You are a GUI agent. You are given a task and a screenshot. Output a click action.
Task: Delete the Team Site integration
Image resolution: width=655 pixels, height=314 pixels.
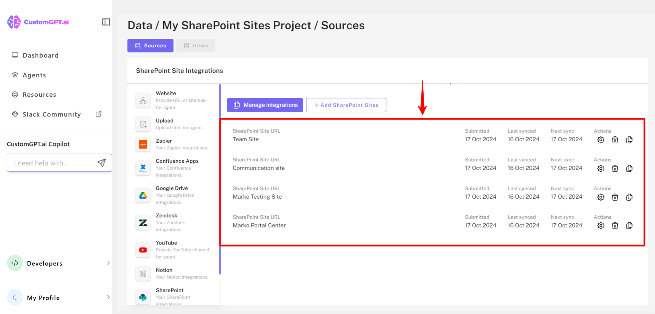[615, 140]
